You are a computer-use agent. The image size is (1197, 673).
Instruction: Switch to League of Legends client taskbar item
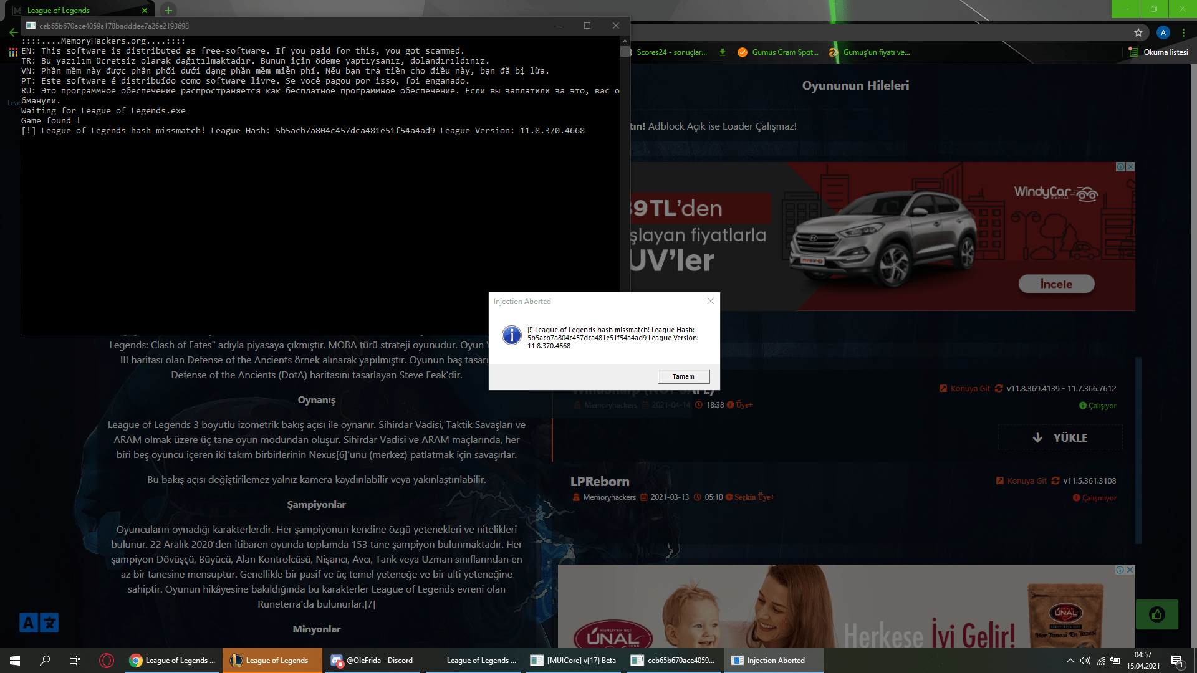click(272, 661)
